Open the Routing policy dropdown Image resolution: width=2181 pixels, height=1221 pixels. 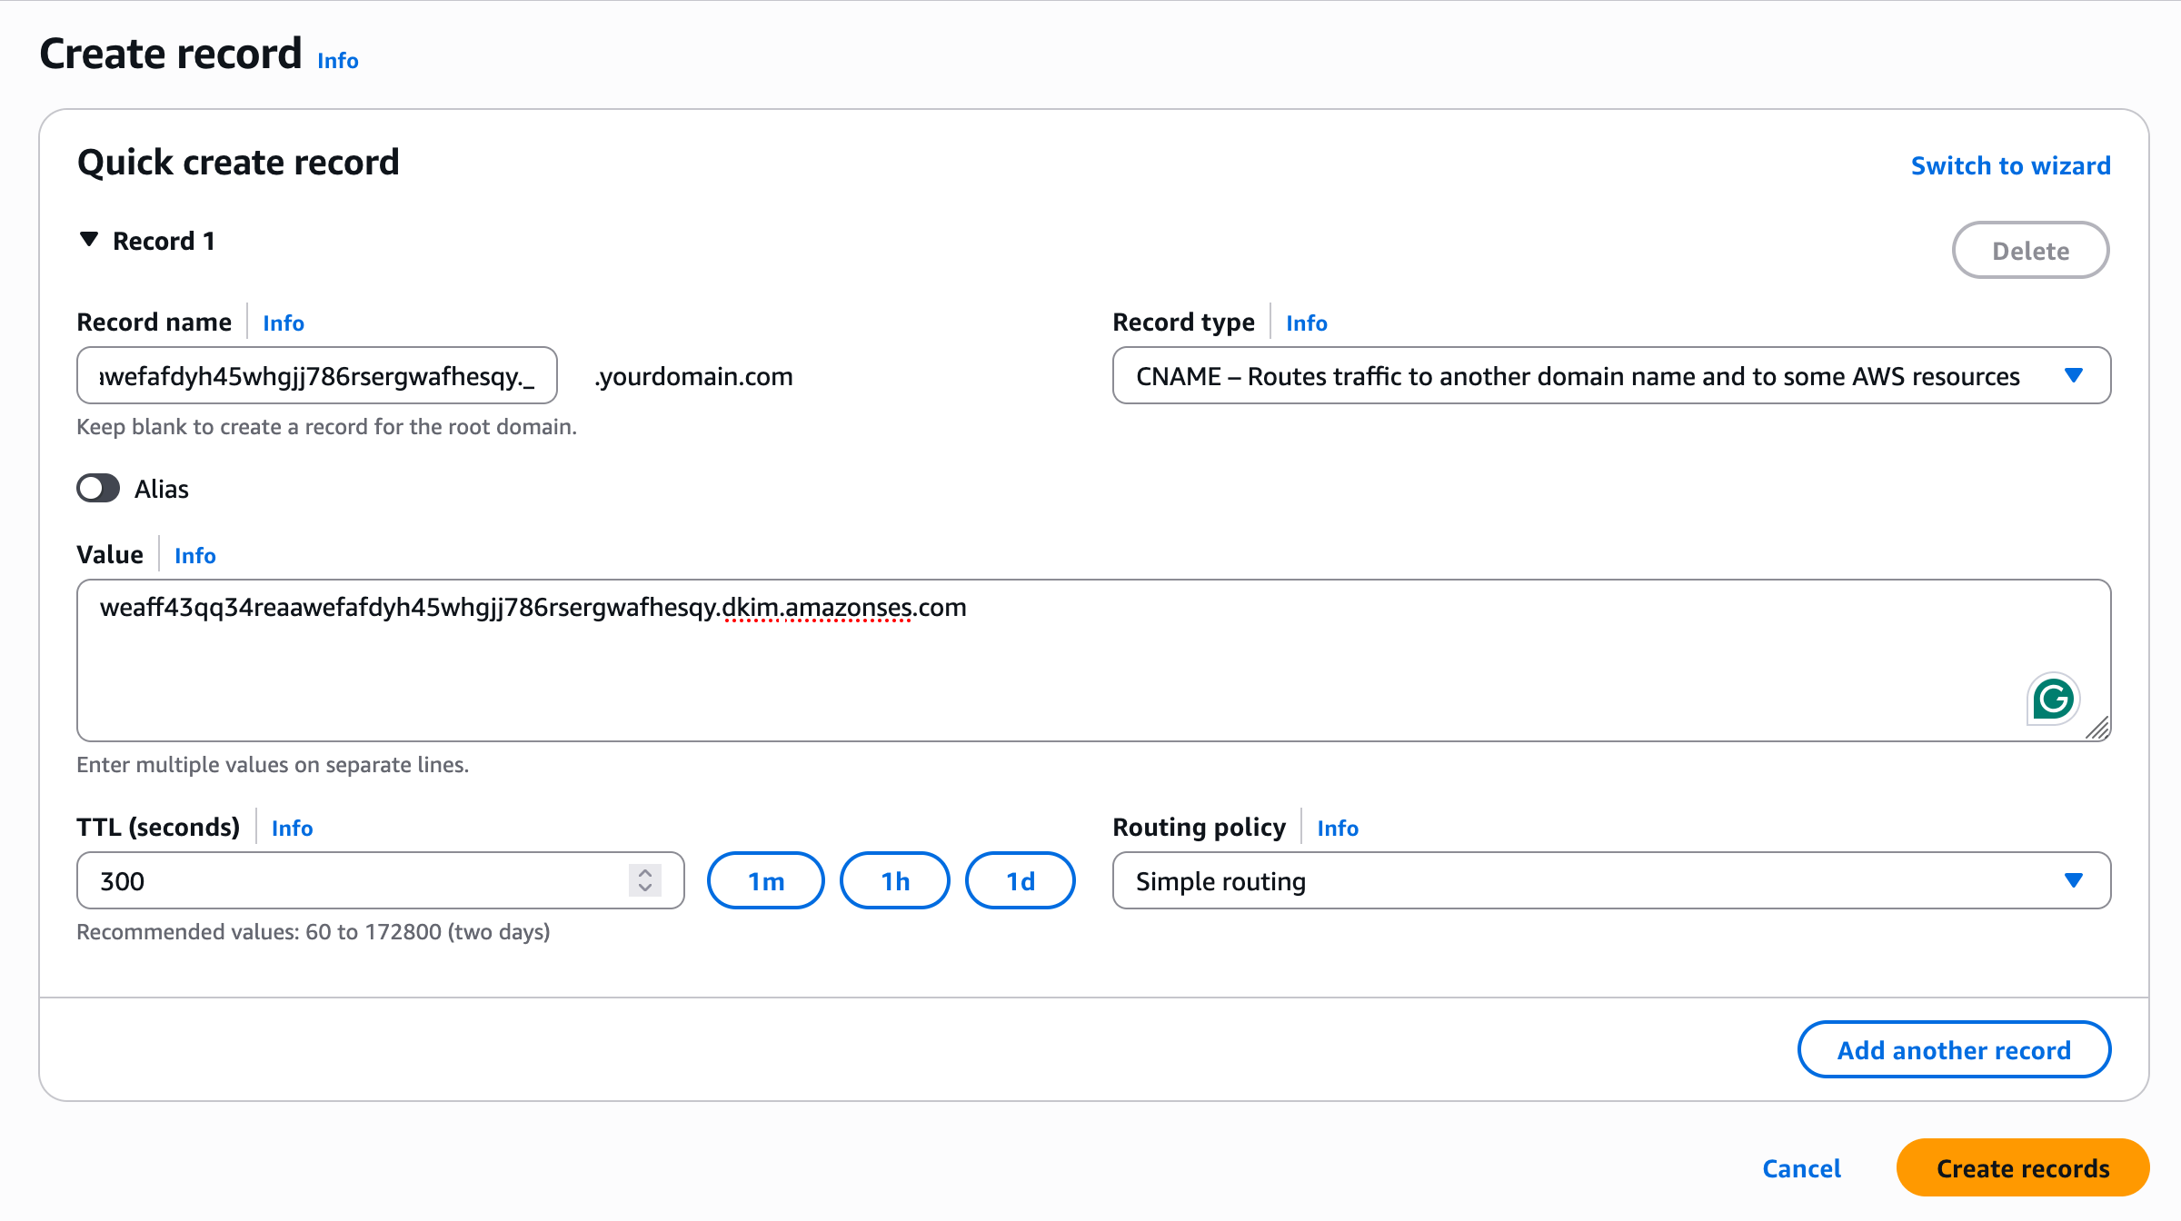point(1610,881)
